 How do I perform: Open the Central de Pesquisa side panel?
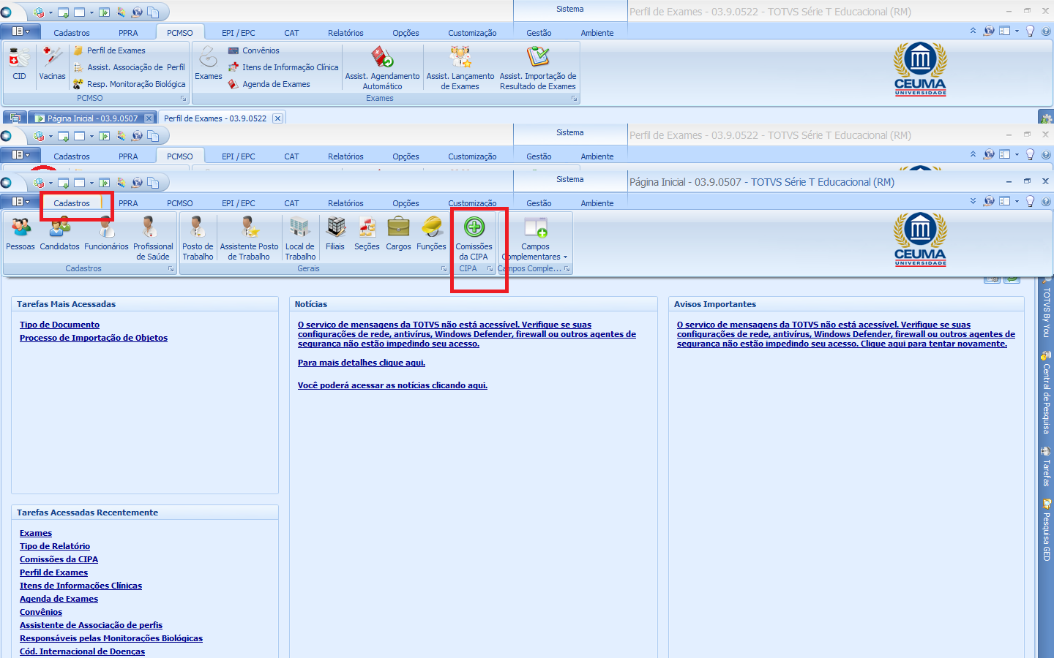pos(1047,393)
